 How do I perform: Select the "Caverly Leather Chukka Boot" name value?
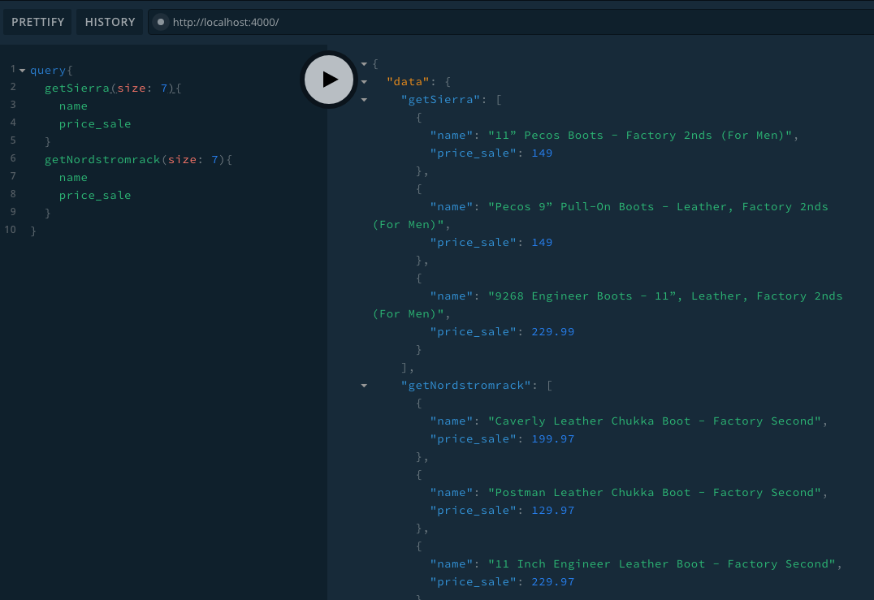click(x=655, y=421)
